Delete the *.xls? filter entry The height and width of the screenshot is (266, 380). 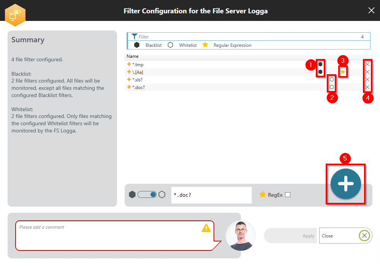pos(367,80)
